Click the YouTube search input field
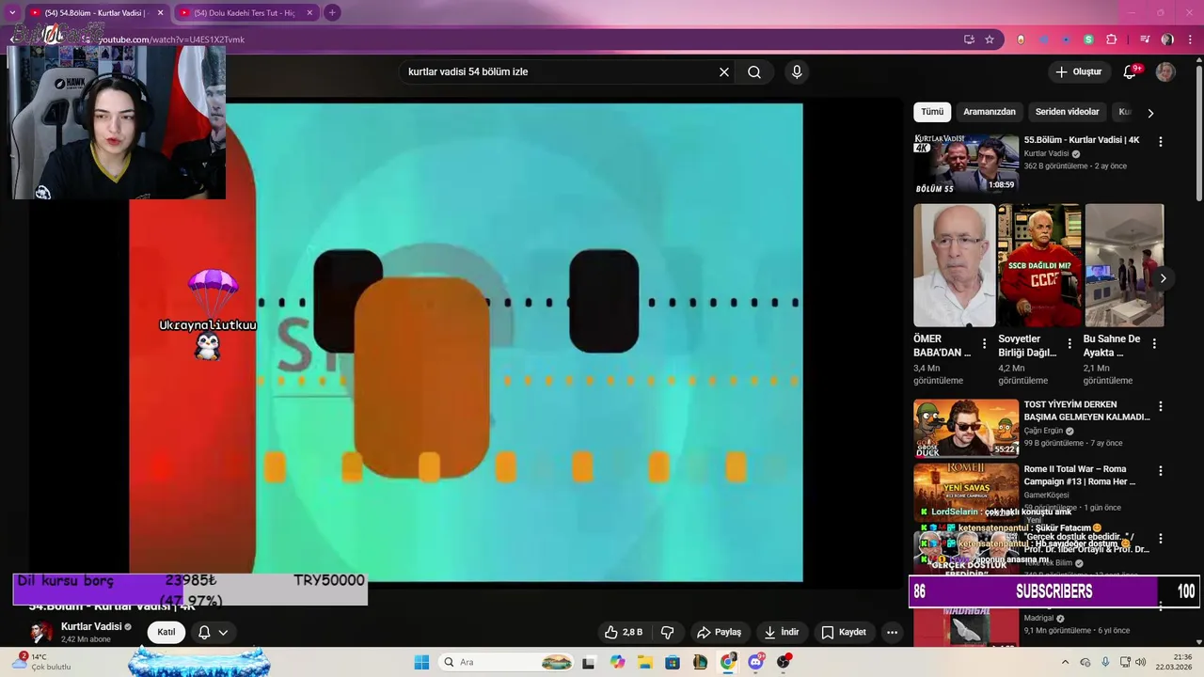1204x677 pixels. (x=559, y=71)
